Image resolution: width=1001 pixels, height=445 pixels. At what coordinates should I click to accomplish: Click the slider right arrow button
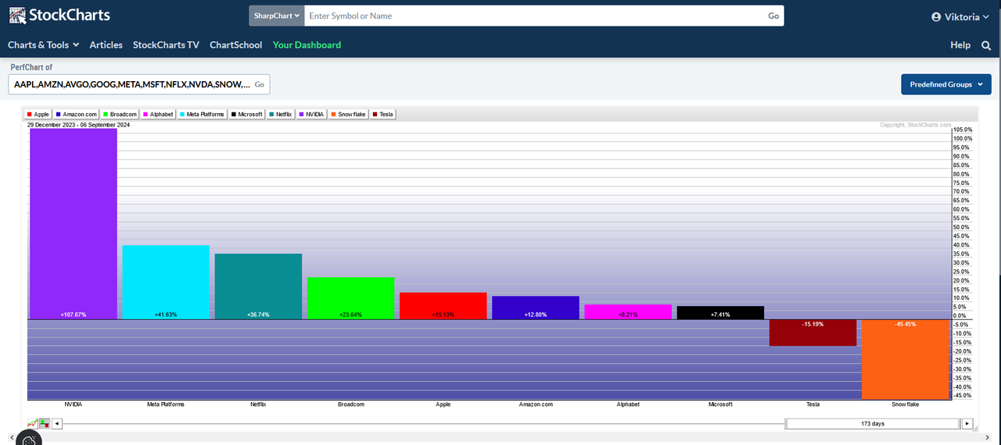[967, 424]
